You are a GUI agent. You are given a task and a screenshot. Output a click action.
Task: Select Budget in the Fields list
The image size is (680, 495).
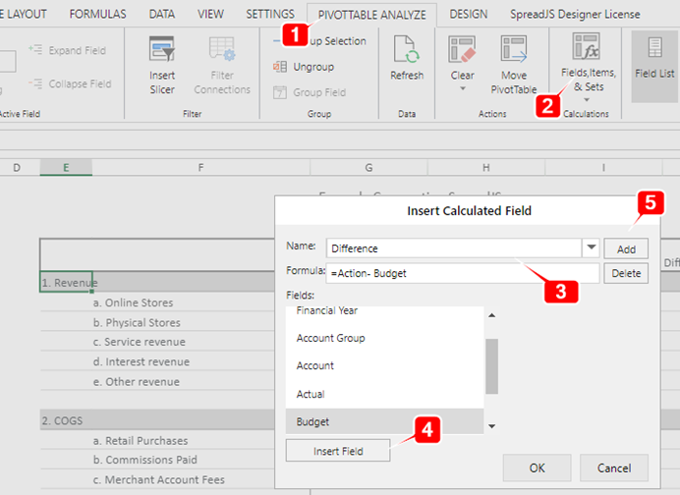tap(384, 421)
